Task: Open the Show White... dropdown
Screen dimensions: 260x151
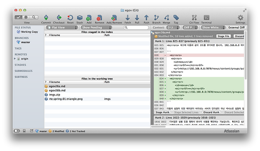Action: point(213,27)
